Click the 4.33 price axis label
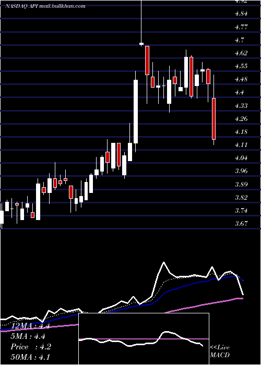The image size is (261, 365). click(241, 105)
